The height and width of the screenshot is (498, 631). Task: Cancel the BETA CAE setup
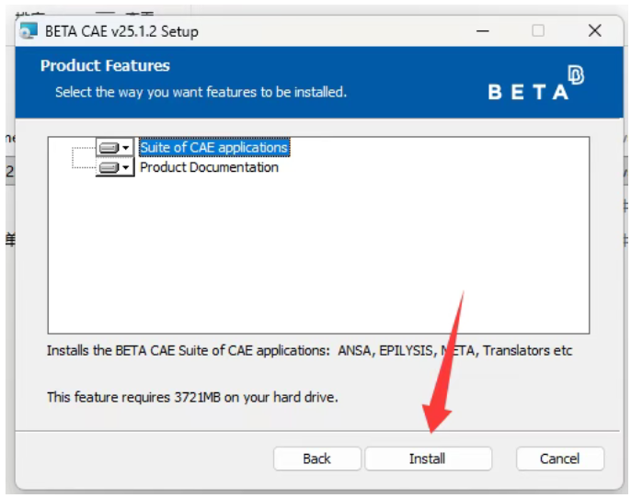coord(560,458)
